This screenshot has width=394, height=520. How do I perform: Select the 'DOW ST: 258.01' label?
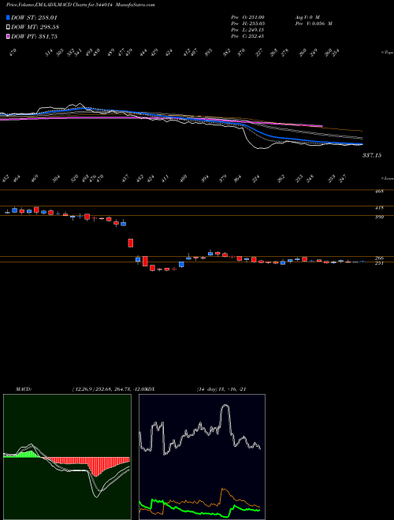34,17
